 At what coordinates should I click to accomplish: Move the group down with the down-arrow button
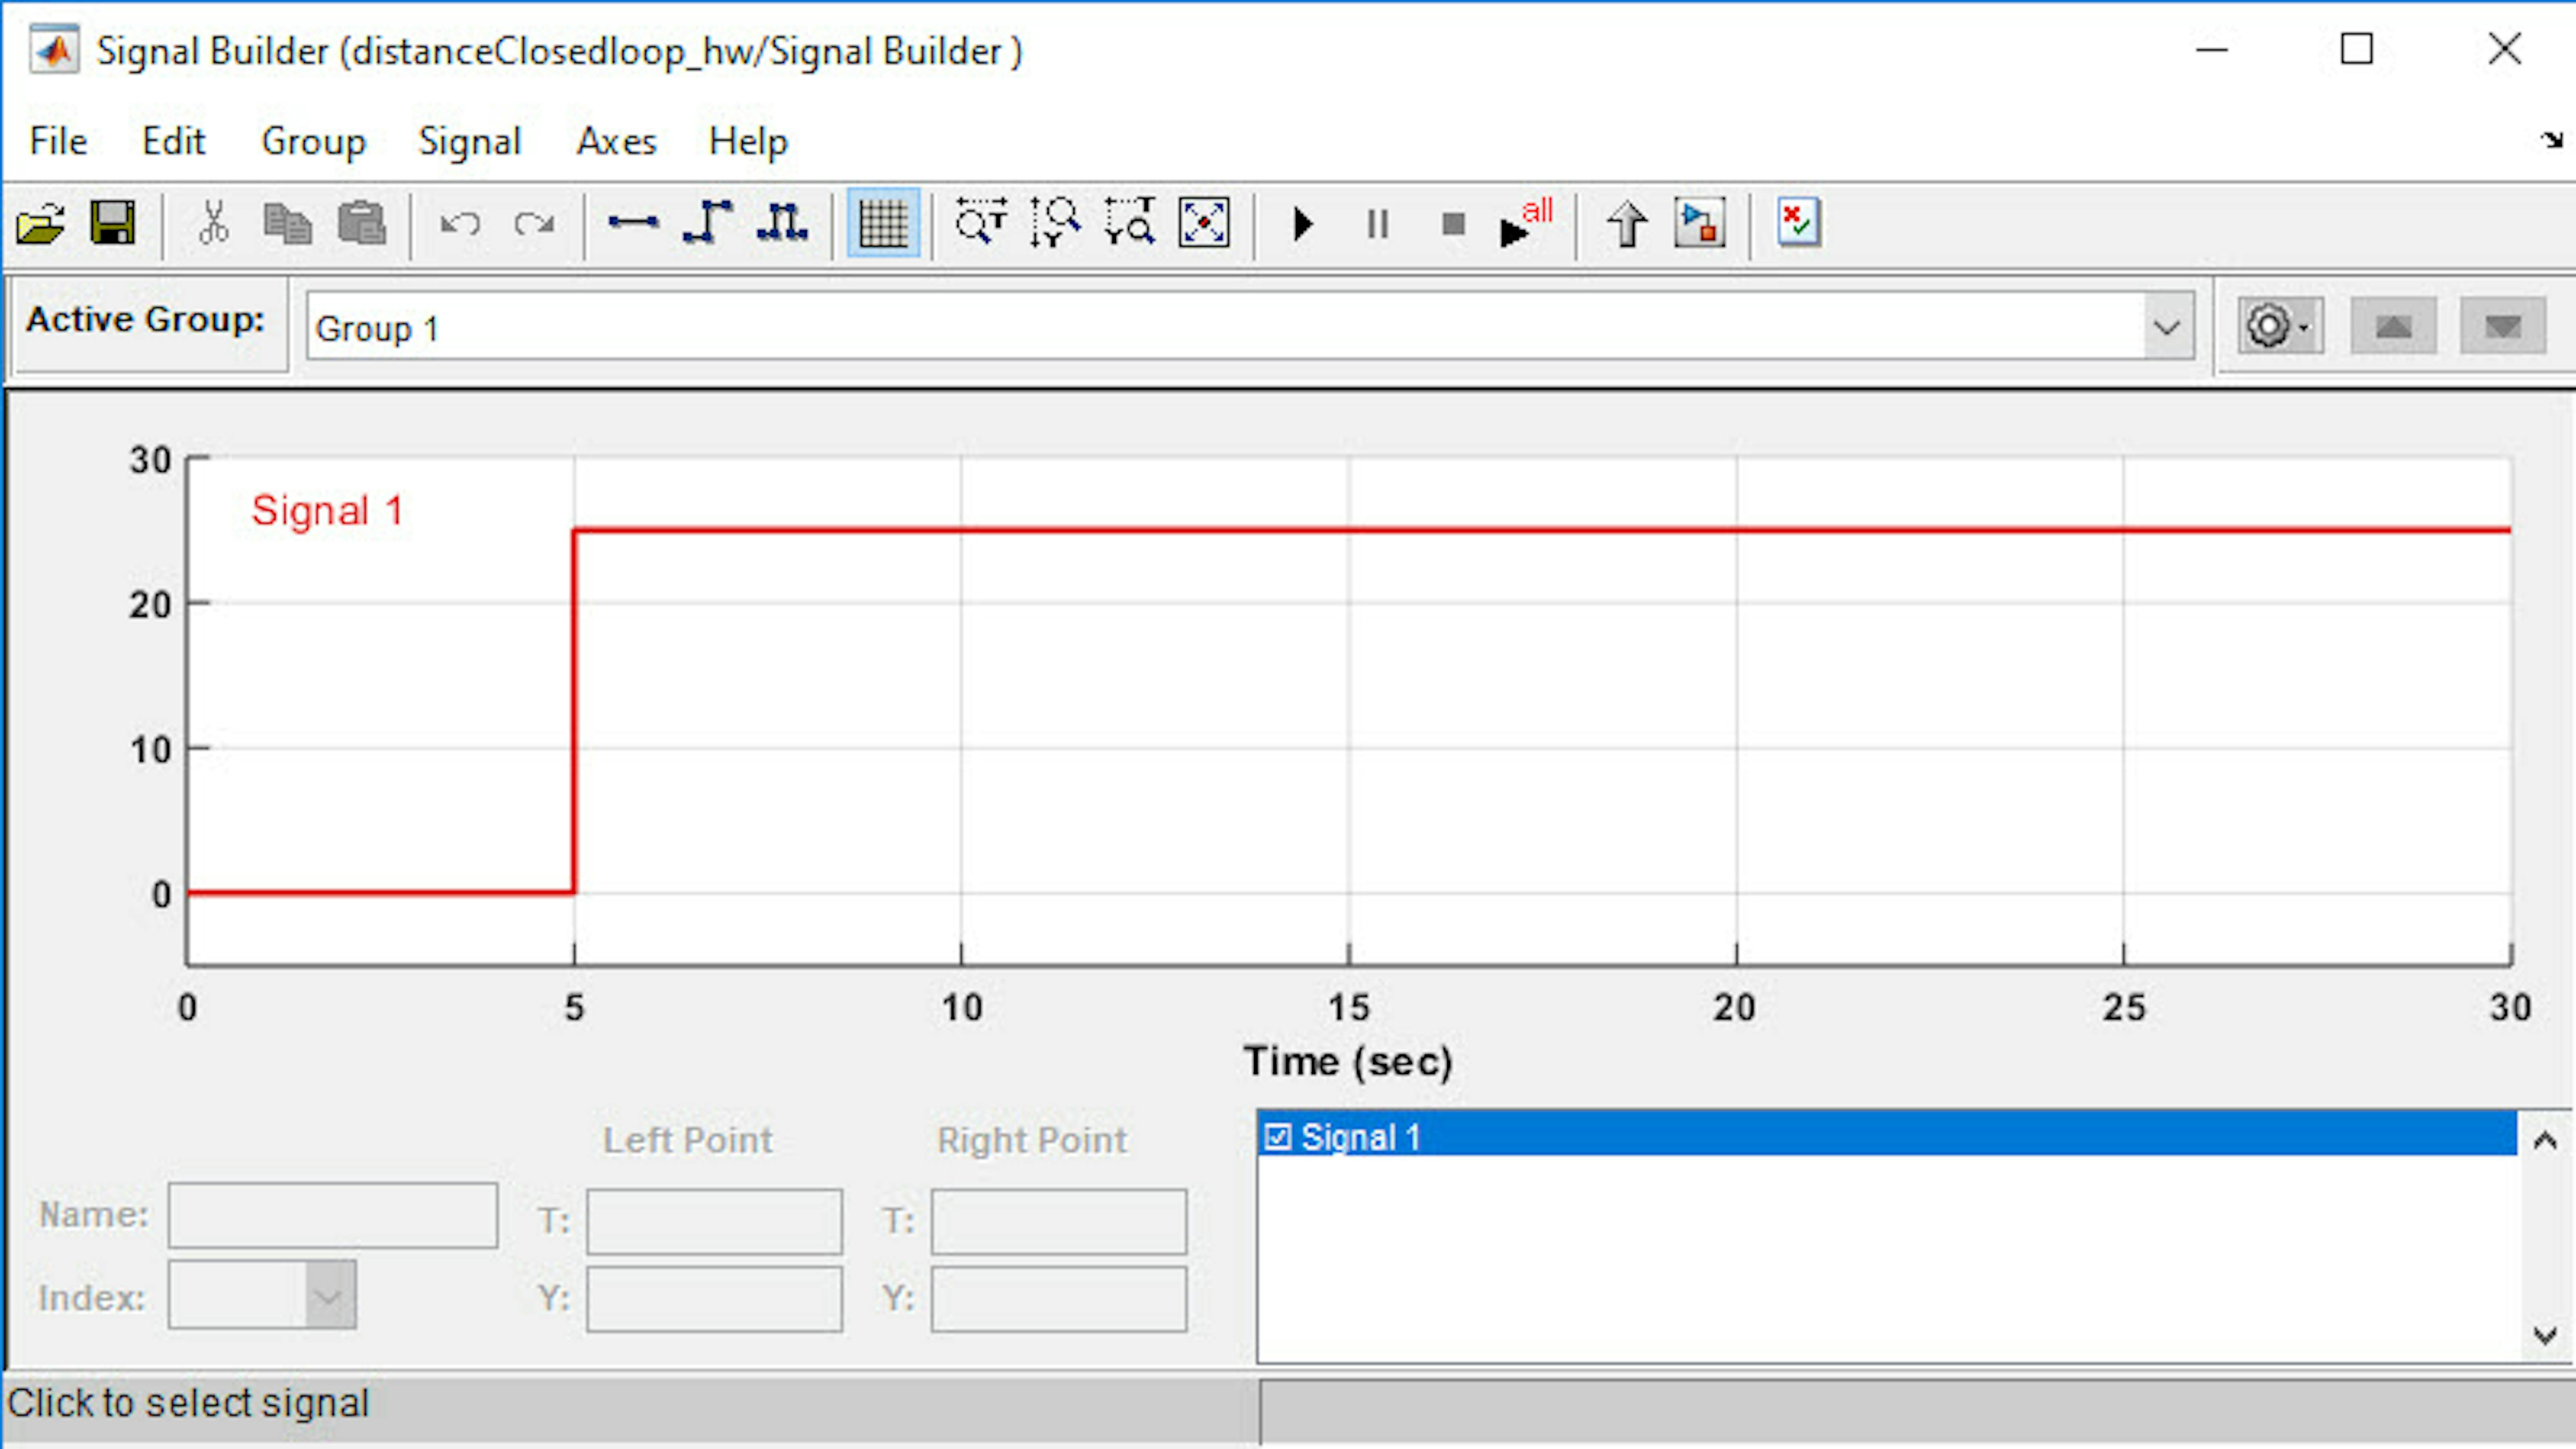[x=2503, y=326]
